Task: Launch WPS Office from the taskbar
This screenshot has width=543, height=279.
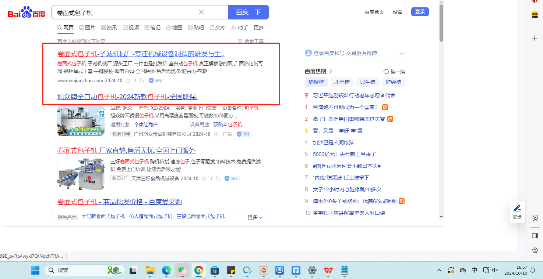Action: pyautogui.click(x=328, y=271)
